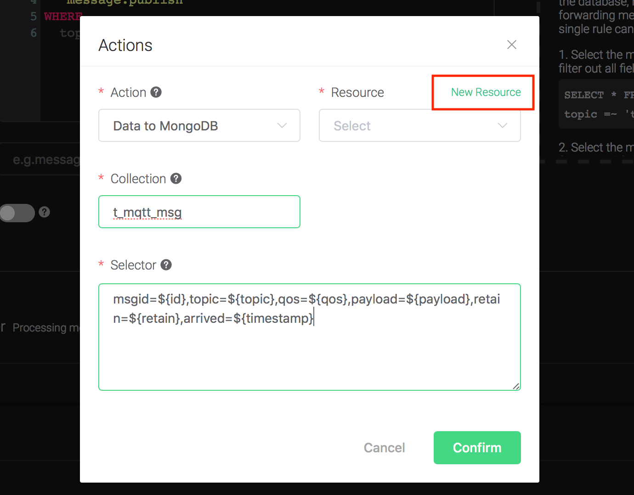The width and height of the screenshot is (634, 495).
Task: Click the WHERE line in the SQL editor
Action: 62,17
